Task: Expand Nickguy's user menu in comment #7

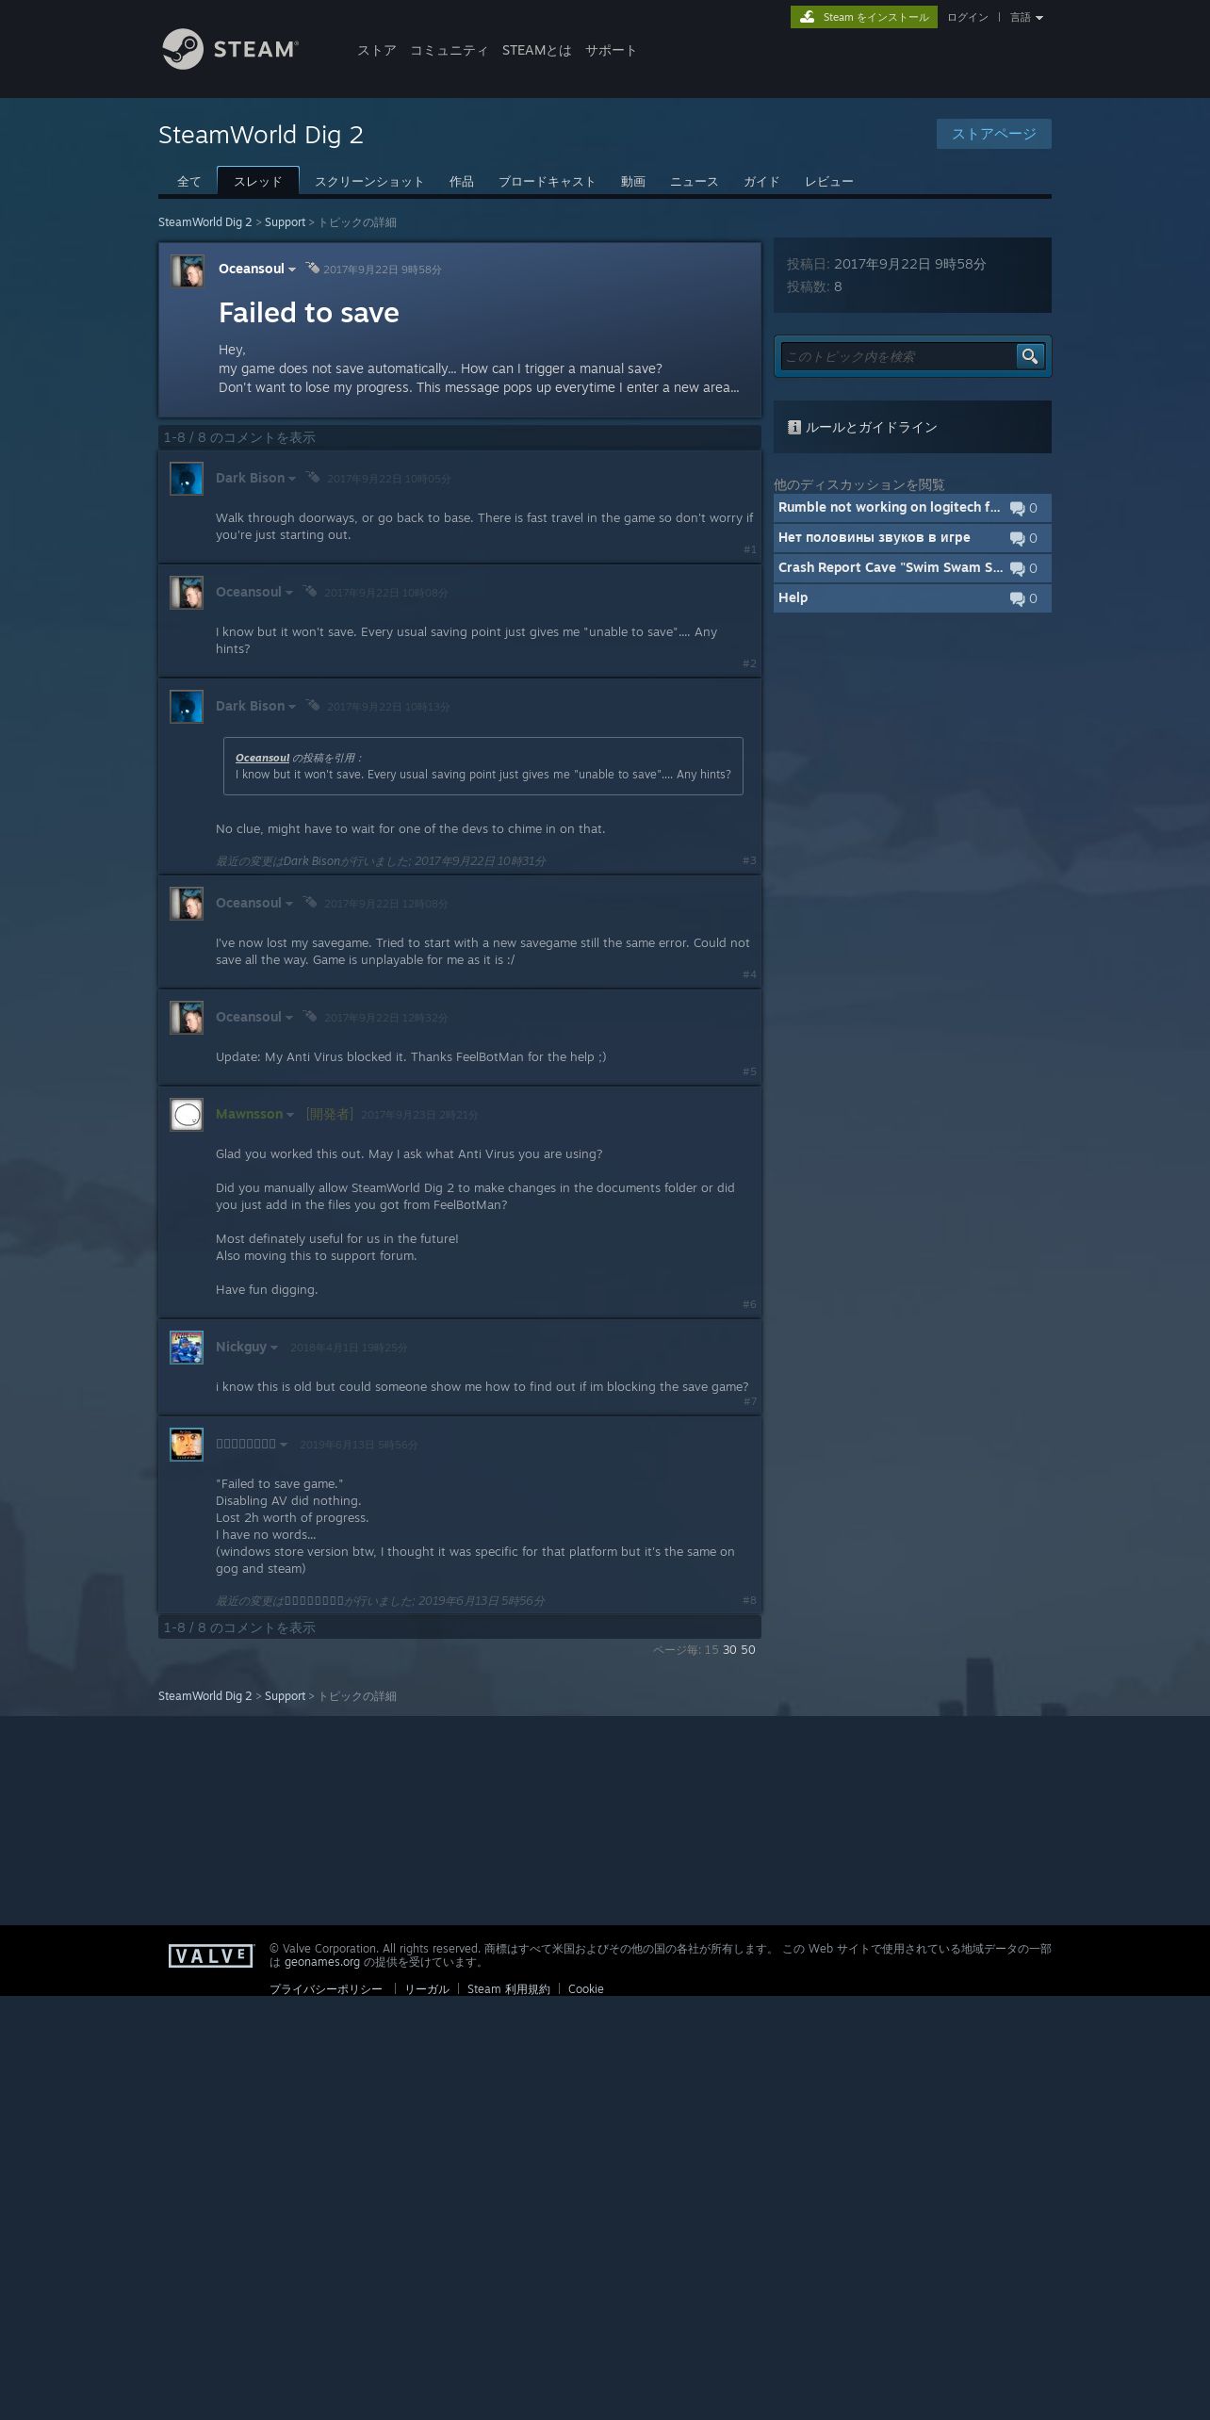Action: [274, 1348]
